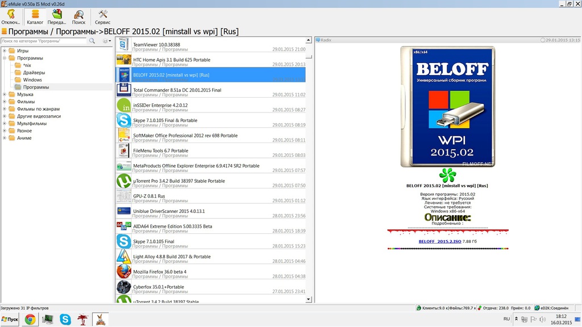The height and width of the screenshot is (327, 582).
Task: Click the Mozilla Firefox 36.0 beta icon
Action: (x=123, y=272)
